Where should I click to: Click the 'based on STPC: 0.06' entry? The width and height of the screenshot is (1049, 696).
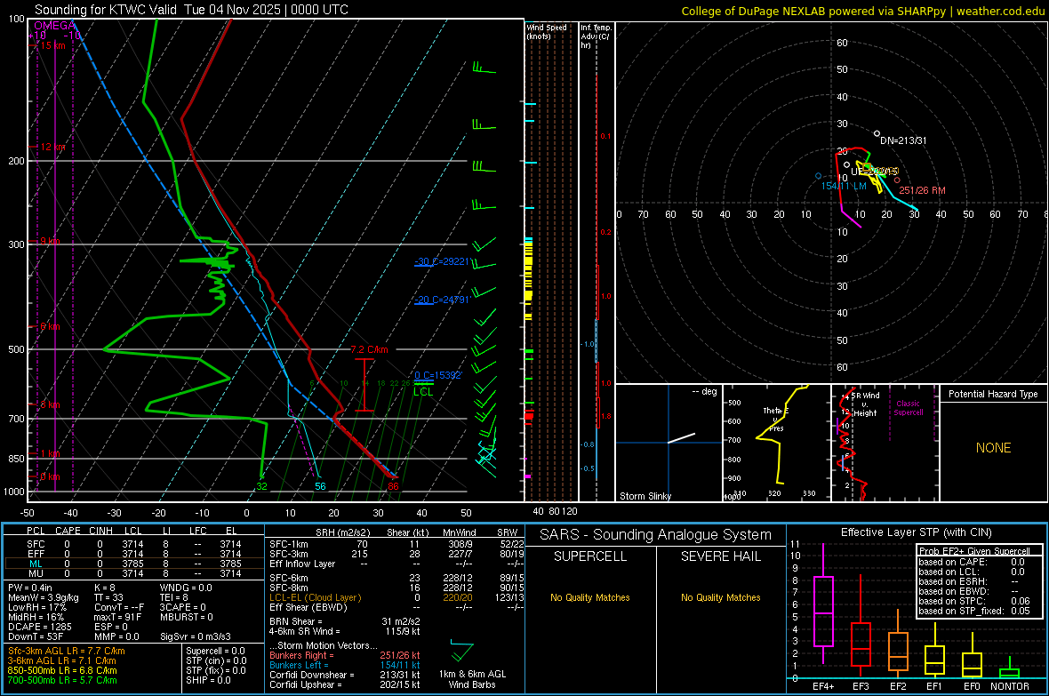pos(974,601)
